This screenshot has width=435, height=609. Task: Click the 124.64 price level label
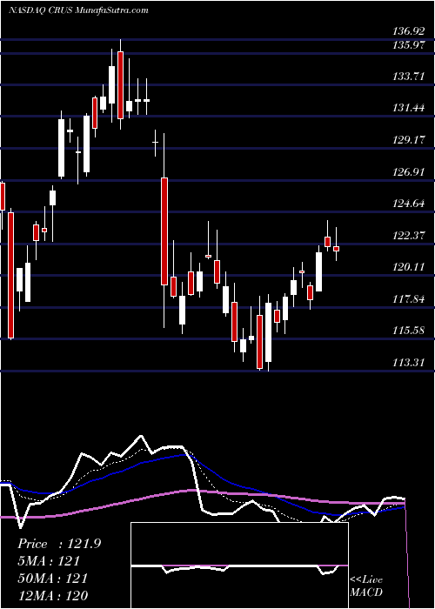pos(408,204)
